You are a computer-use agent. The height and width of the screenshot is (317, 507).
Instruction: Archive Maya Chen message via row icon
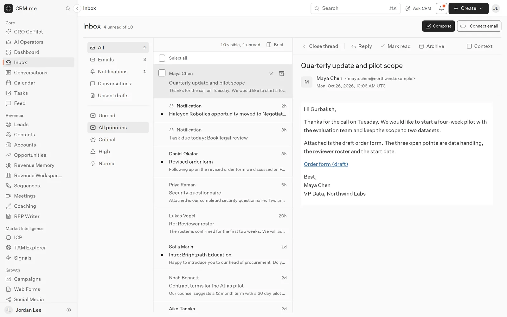tap(281, 74)
